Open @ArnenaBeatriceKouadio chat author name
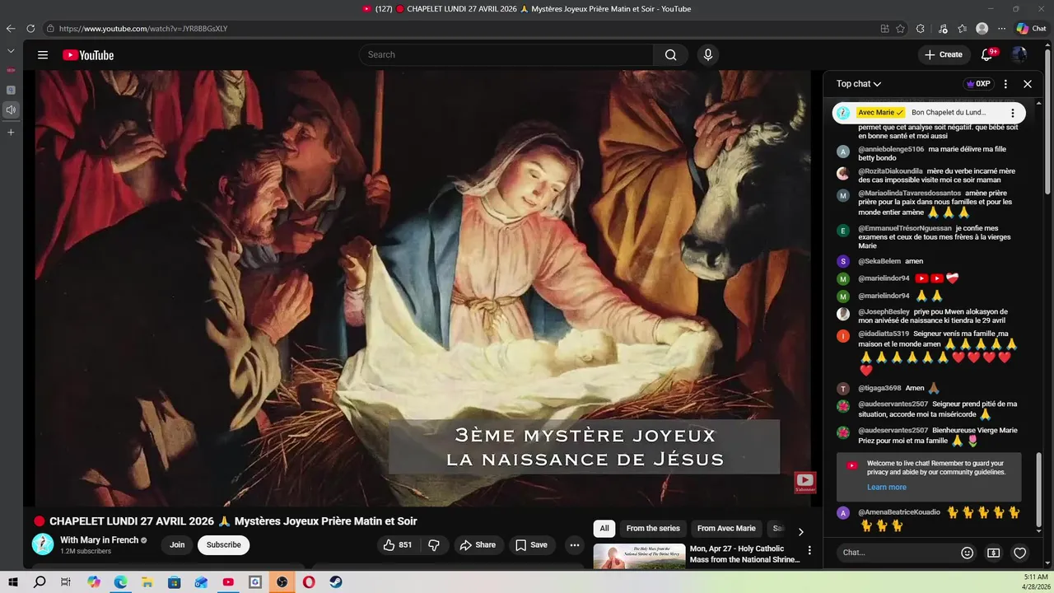The height and width of the screenshot is (593, 1054). pyautogui.click(x=899, y=512)
